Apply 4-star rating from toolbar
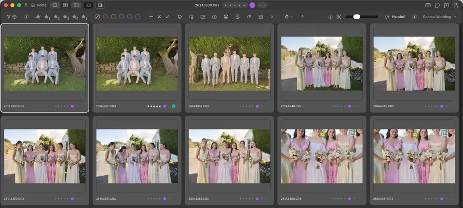 click(x=75, y=17)
